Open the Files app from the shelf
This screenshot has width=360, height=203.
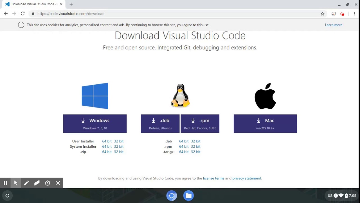[188, 196]
